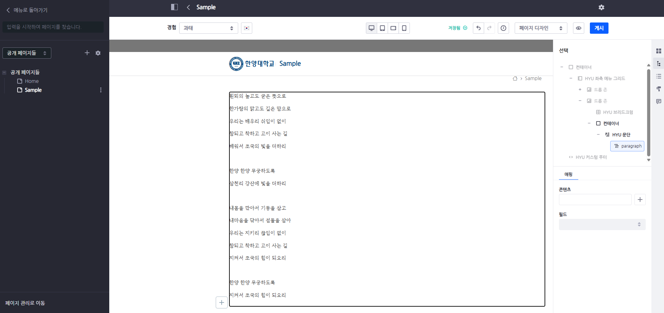The height and width of the screenshot is (313, 664).
Task: Open the 페이지 디자인 dropdown
Action: point(540,28)
